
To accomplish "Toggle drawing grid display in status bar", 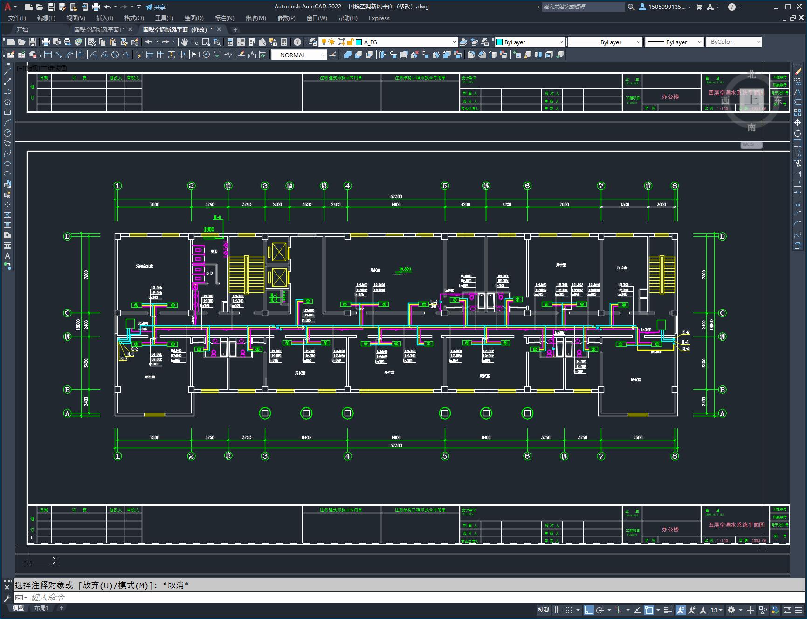I will [x=558, y=610].
